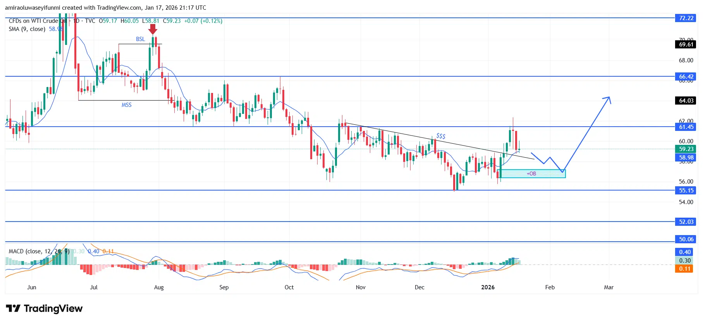
Task: Click the Oct label on time axis
Action: pos(289,287)
